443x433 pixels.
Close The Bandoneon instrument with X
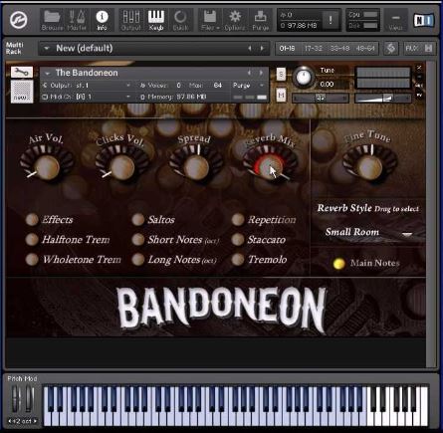(419, 68)
